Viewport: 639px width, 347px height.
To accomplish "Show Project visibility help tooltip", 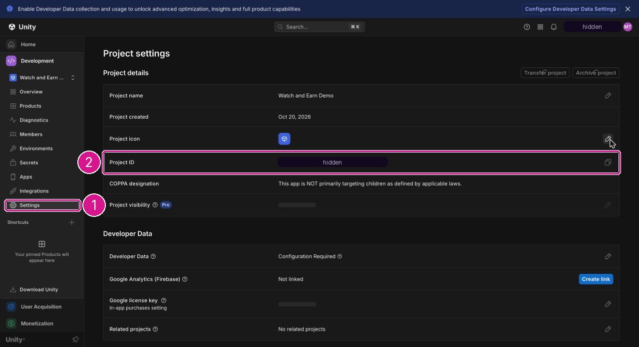I will [x=155, y=205].
